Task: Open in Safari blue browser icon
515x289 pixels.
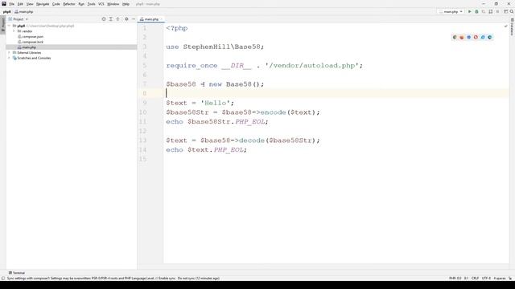Action: pyautogui.click(x=468, y=38)
